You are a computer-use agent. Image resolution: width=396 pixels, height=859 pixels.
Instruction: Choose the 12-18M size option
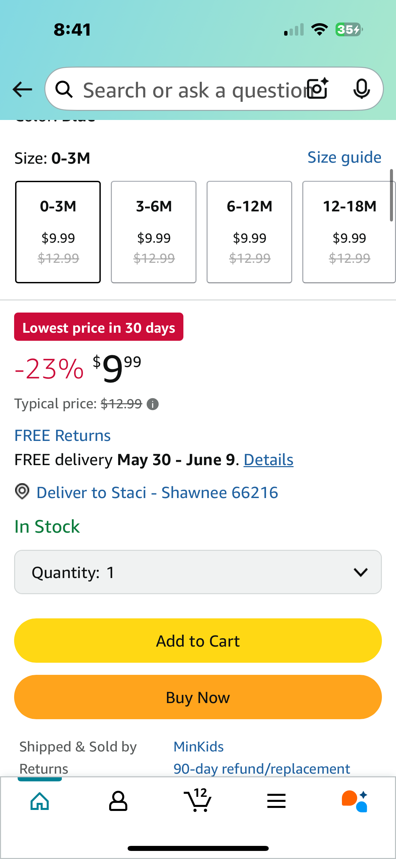(x=349, y=232)
